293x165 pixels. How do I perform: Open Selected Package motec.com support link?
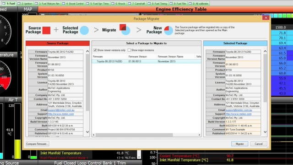coord(239,114)
